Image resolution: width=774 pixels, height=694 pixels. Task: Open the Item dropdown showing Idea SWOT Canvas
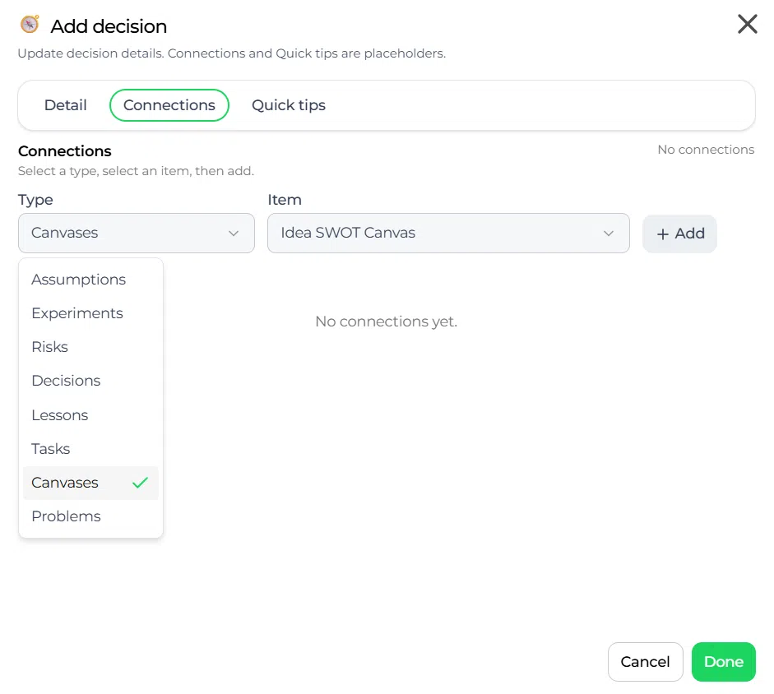[448, 233]
